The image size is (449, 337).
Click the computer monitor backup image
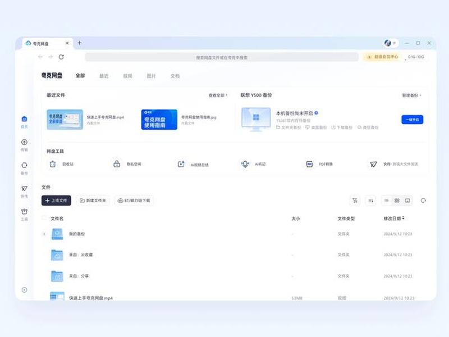[x=256, y=119]
